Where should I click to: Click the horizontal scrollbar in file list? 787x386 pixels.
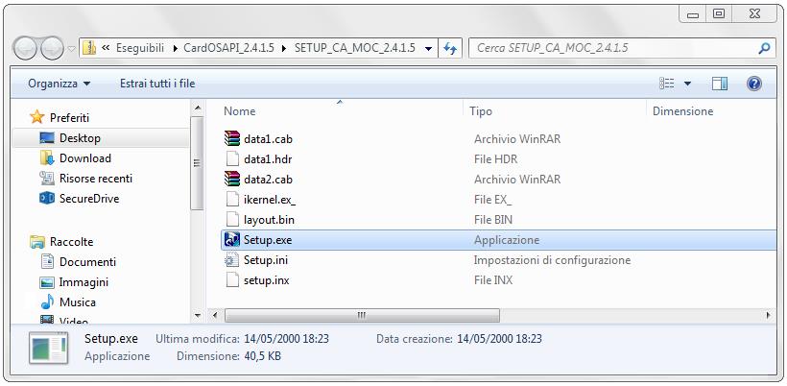[361, 315]
